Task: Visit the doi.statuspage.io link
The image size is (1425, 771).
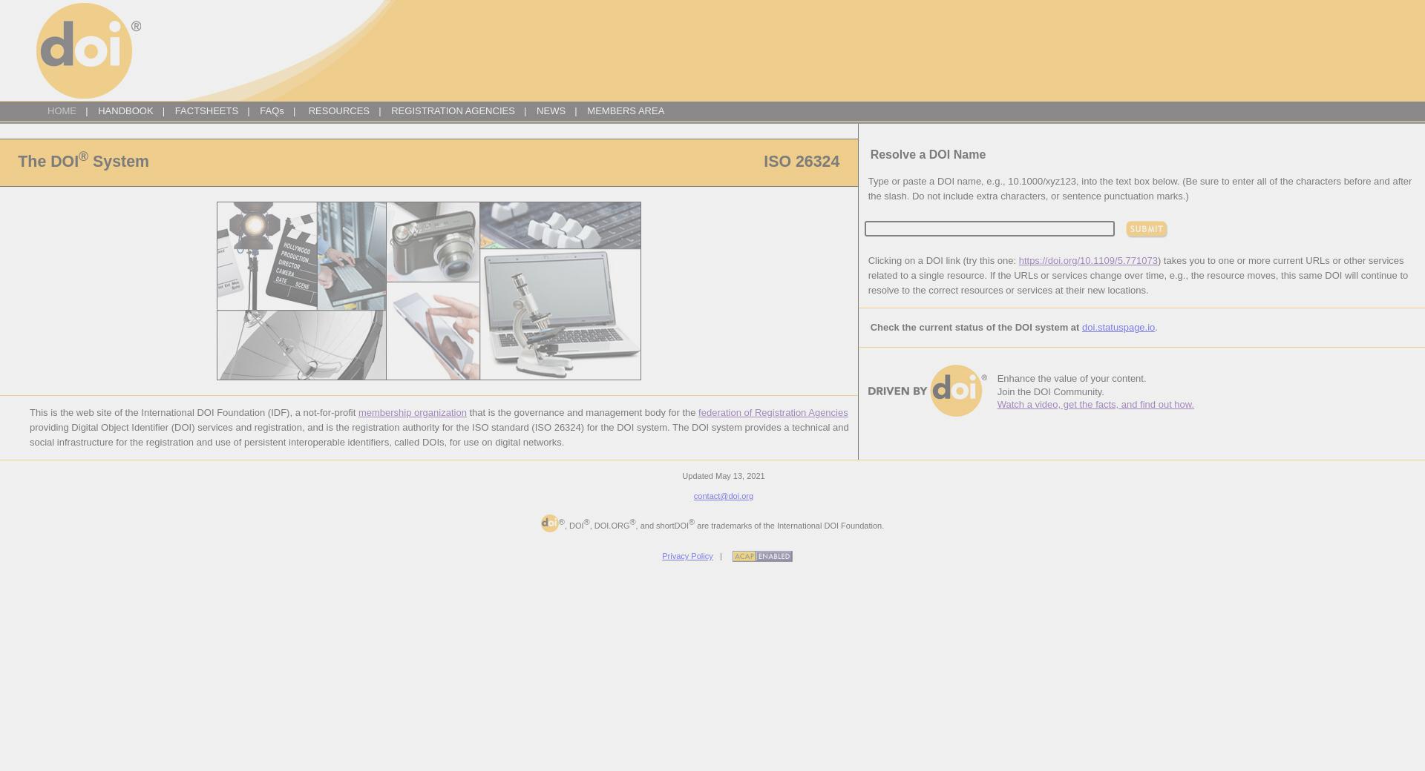Action: [1118, 328]
